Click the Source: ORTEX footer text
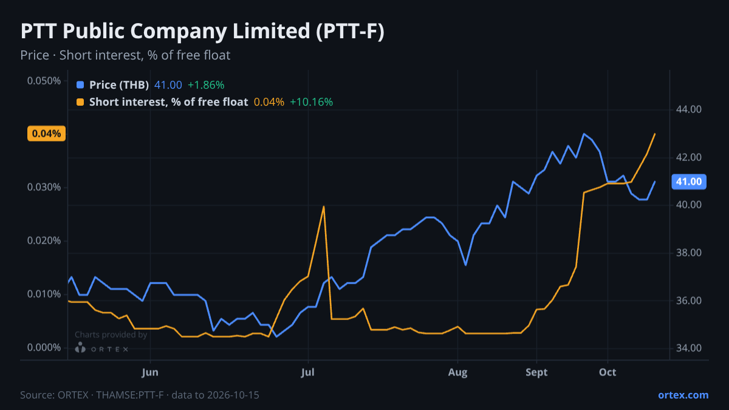 click(140, 395)
